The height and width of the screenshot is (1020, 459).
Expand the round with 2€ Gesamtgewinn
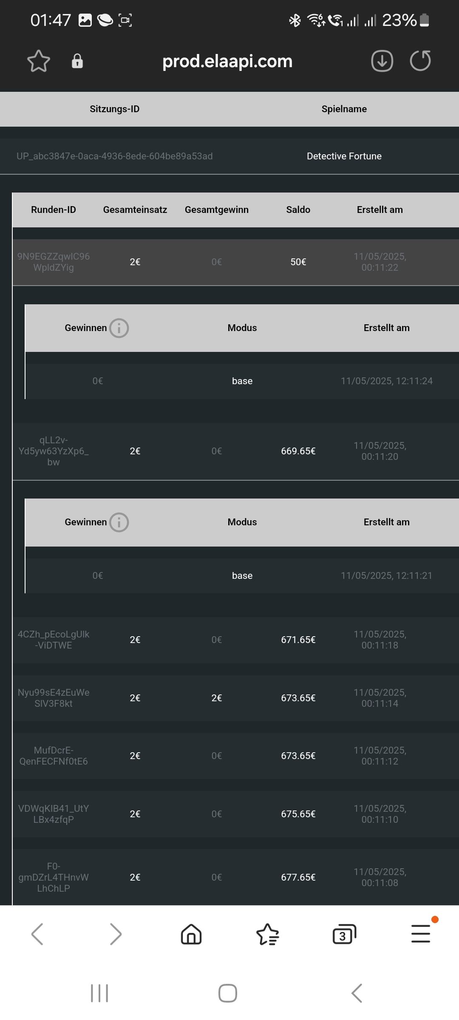coord(235,698)
